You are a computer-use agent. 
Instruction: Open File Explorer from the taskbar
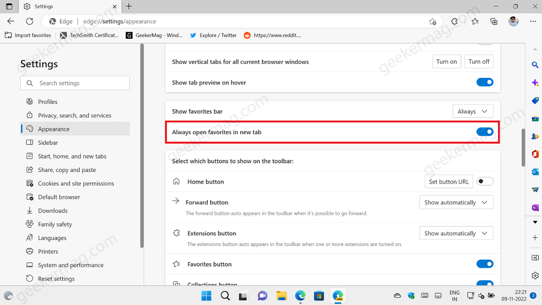pyautogui.click(x=281, y=296)
